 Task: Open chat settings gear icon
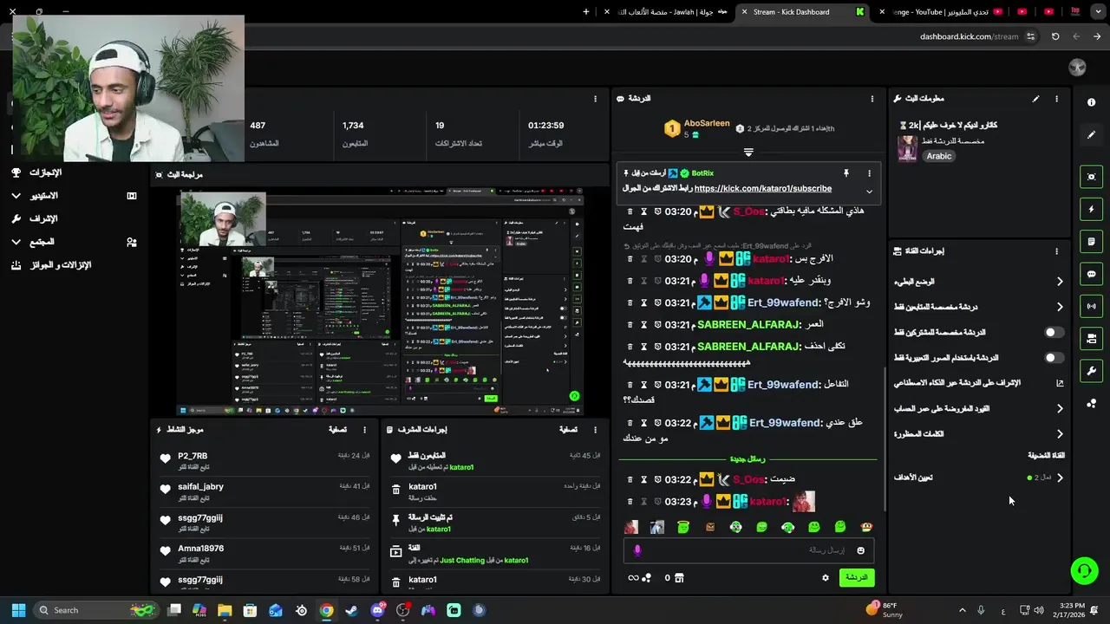point(826,578)
